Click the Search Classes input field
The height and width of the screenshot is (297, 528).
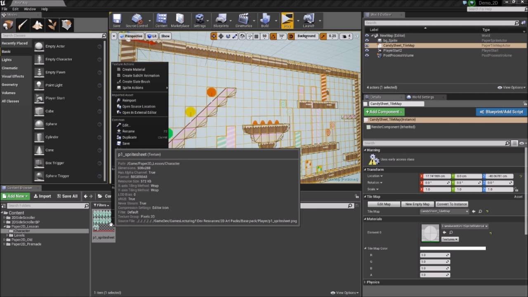point(54,35)
